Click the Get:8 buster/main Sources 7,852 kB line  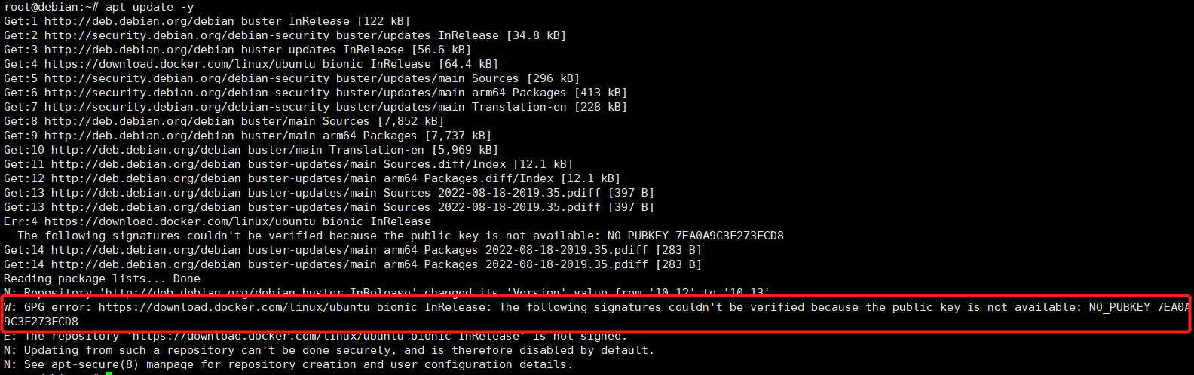point(224,121)
